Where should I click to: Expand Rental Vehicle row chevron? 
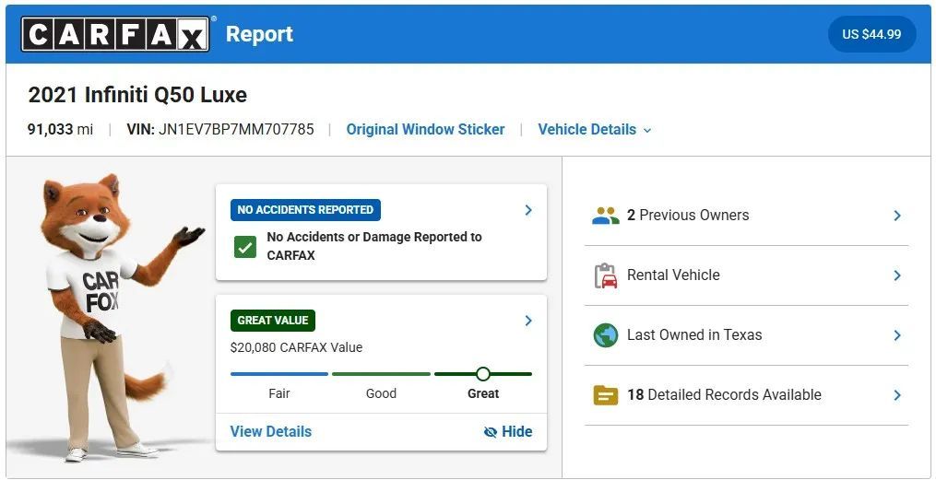897,275
